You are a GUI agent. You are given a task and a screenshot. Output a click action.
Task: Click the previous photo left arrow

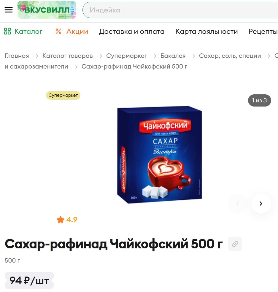238,204
